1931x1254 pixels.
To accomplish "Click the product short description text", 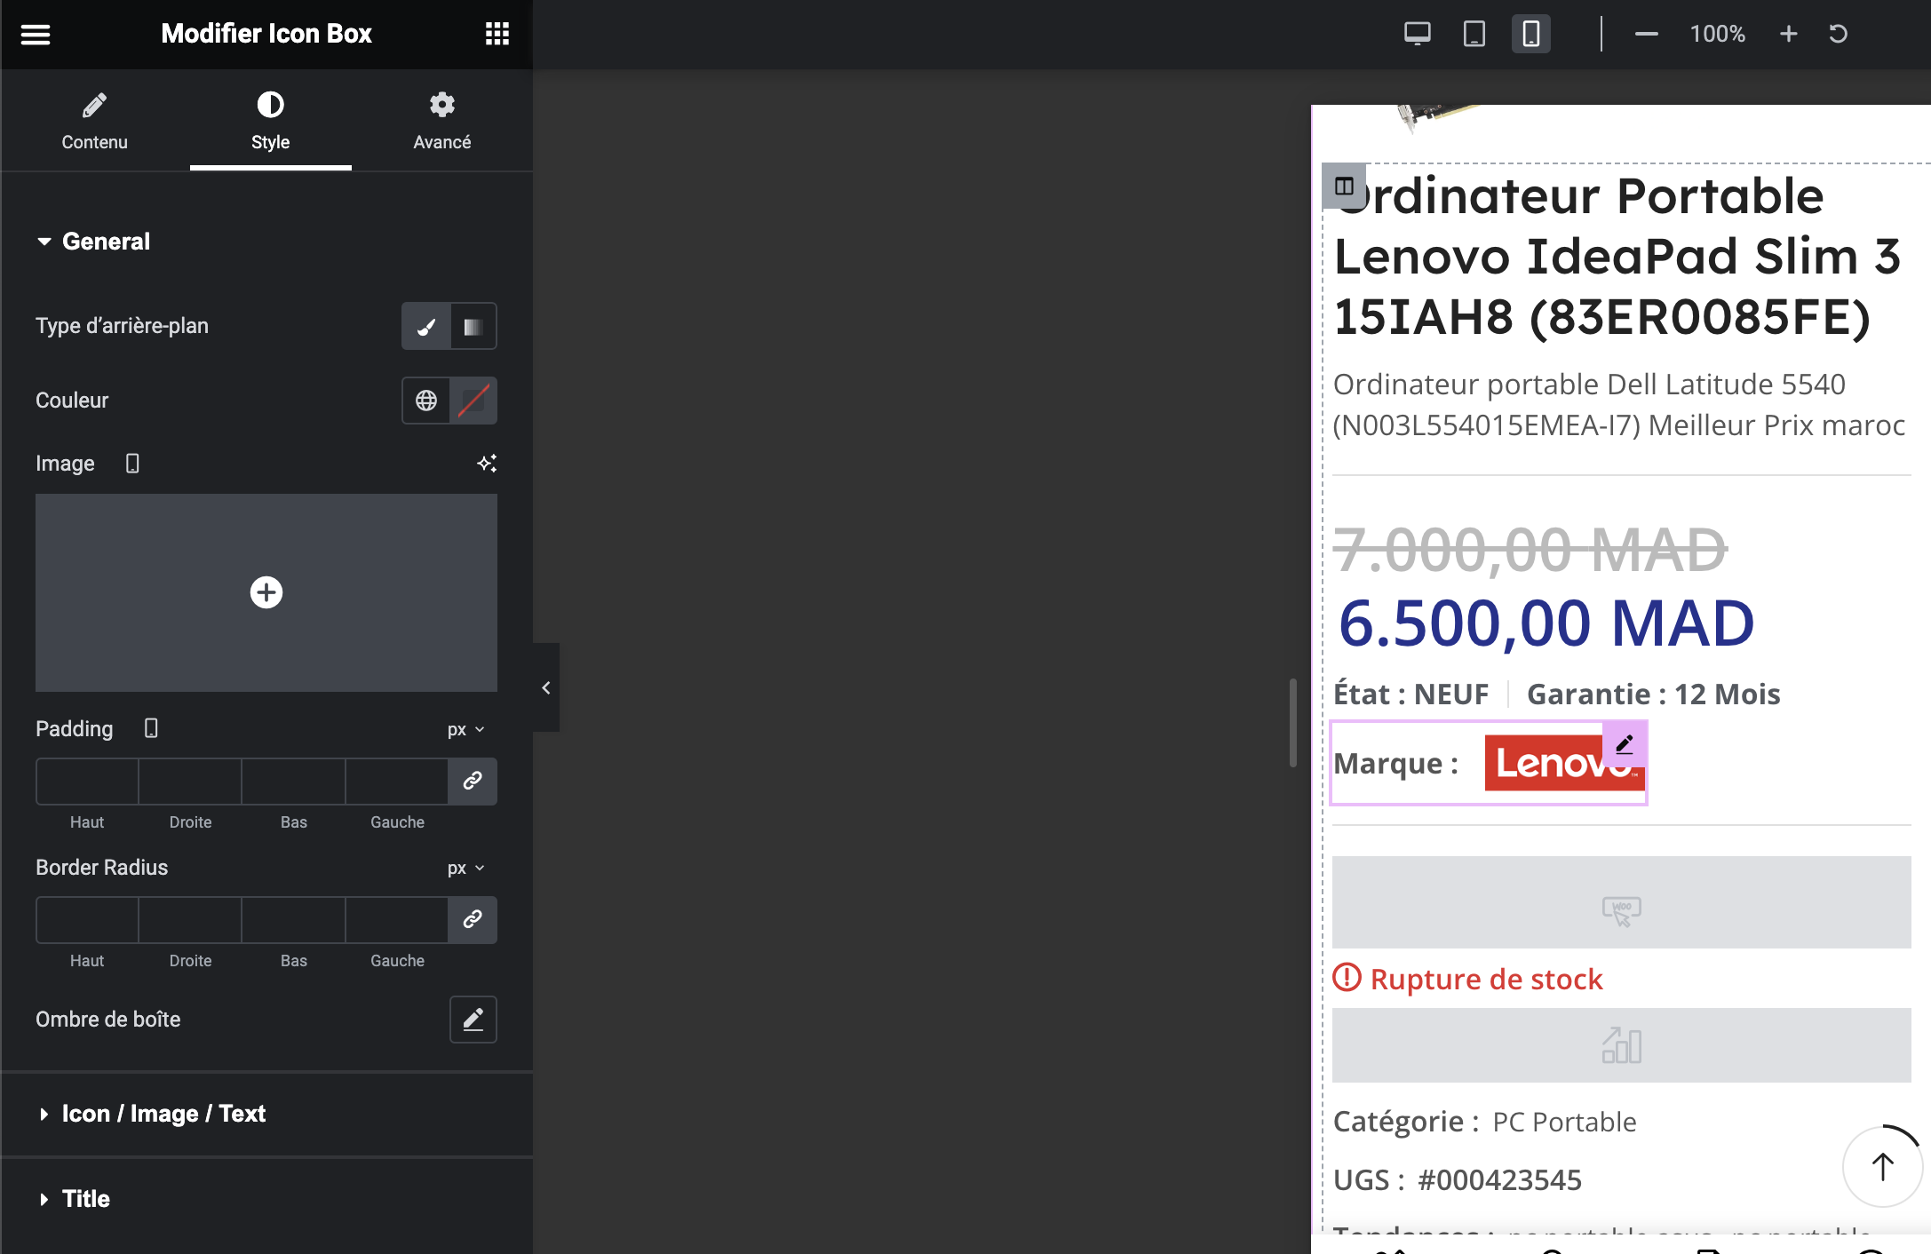I will 1618,404.
